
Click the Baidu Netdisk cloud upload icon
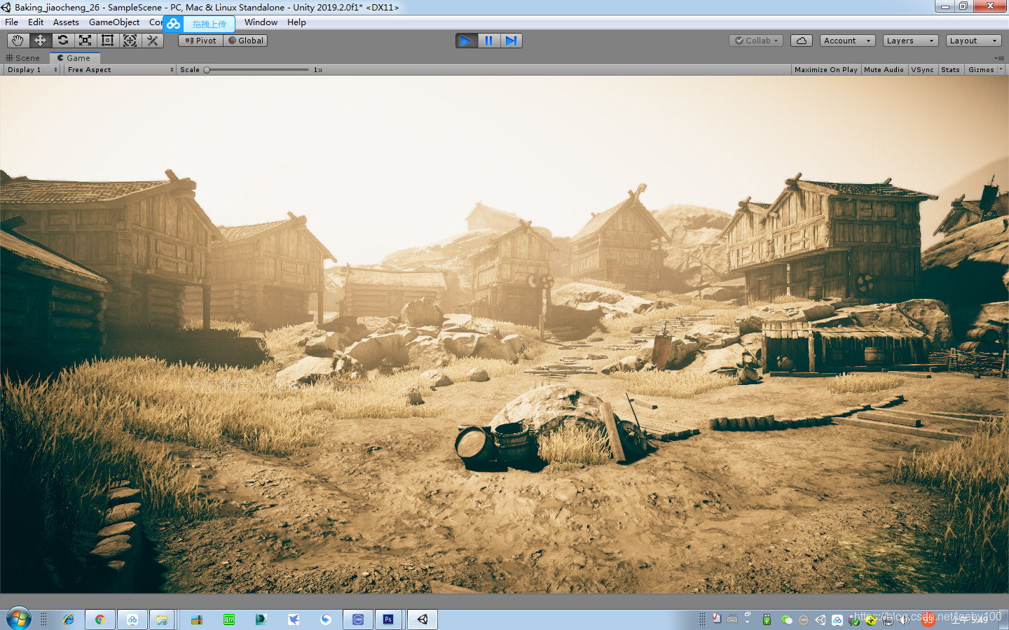(173, 24)
